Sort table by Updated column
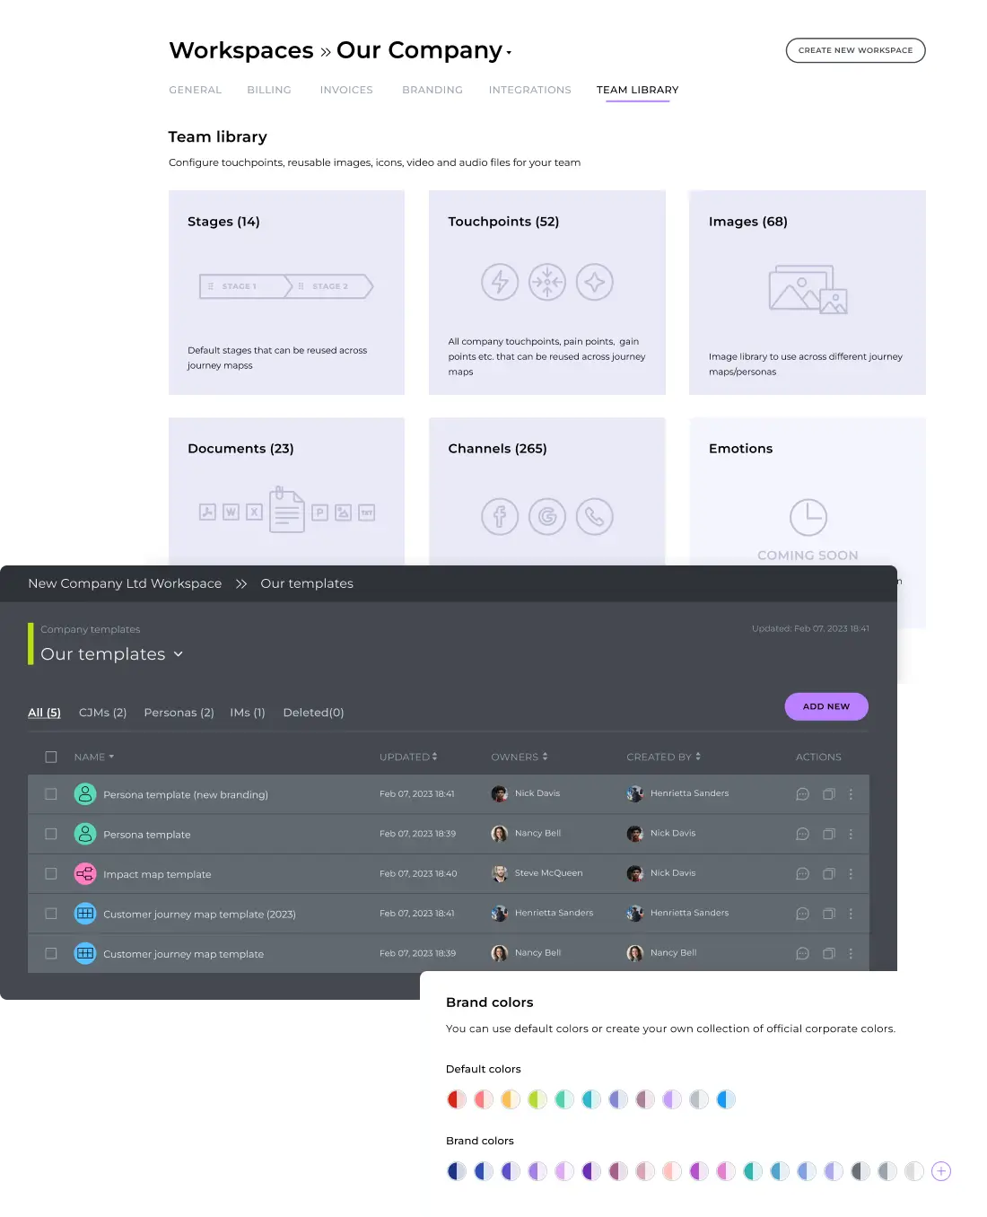Viewport: 987px width, 1217px height. [x=408, y=757]
